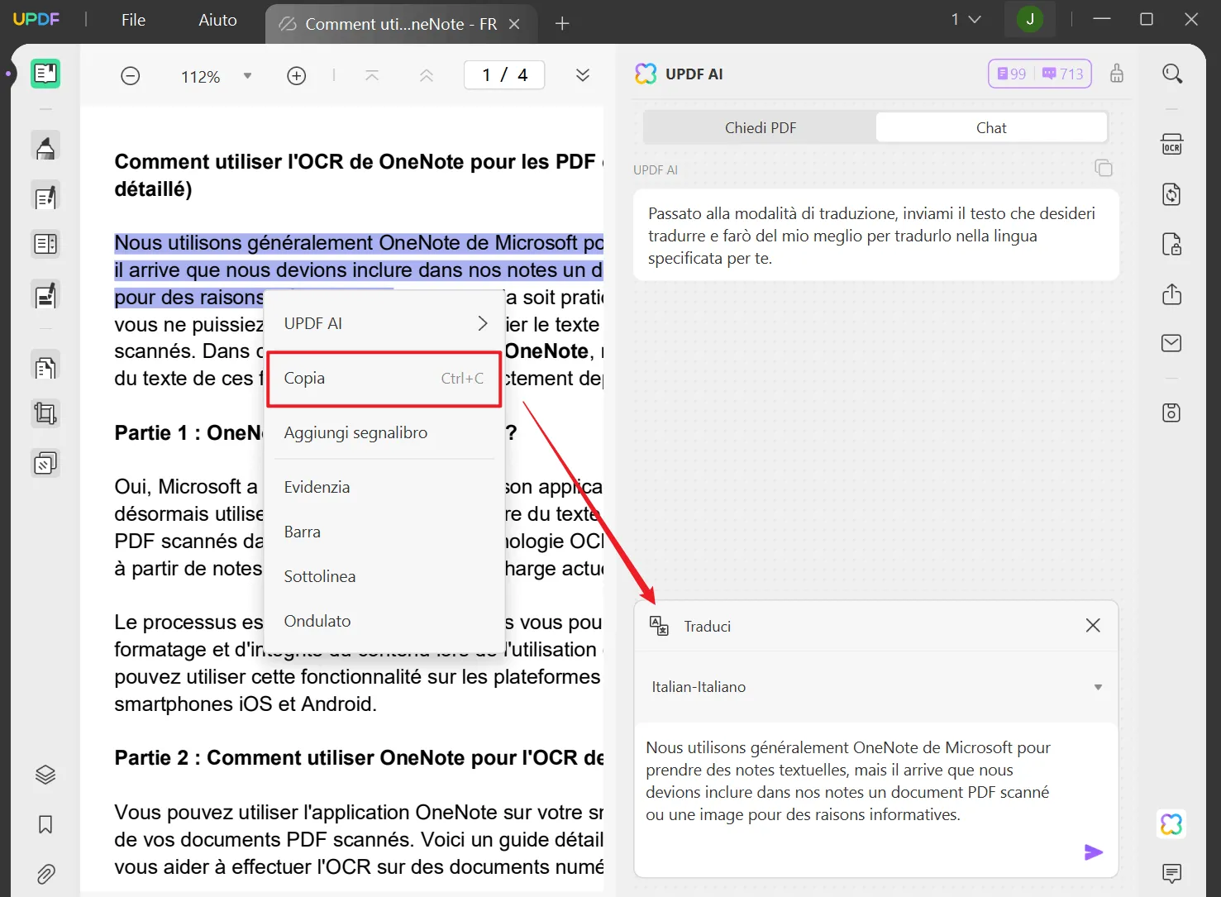The height and width of the screenshot is (897, 1221).
Task: Select Sottolinea from the context menu
Action: [x=384, y=576]
